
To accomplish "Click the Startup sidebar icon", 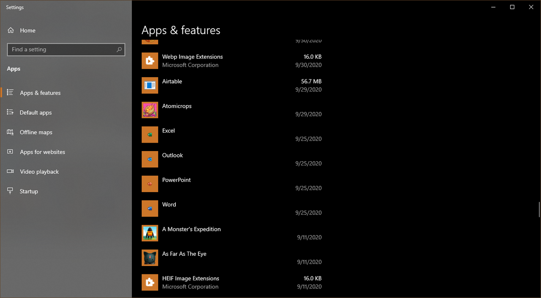I will click(x=11, y=191).
